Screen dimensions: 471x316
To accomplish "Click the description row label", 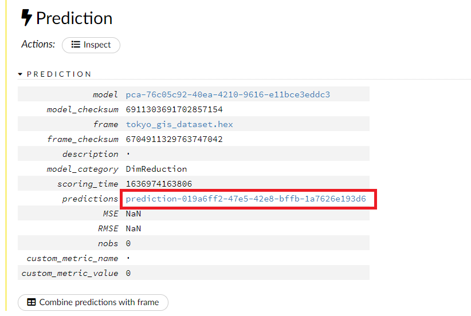I will click(90, 154).
